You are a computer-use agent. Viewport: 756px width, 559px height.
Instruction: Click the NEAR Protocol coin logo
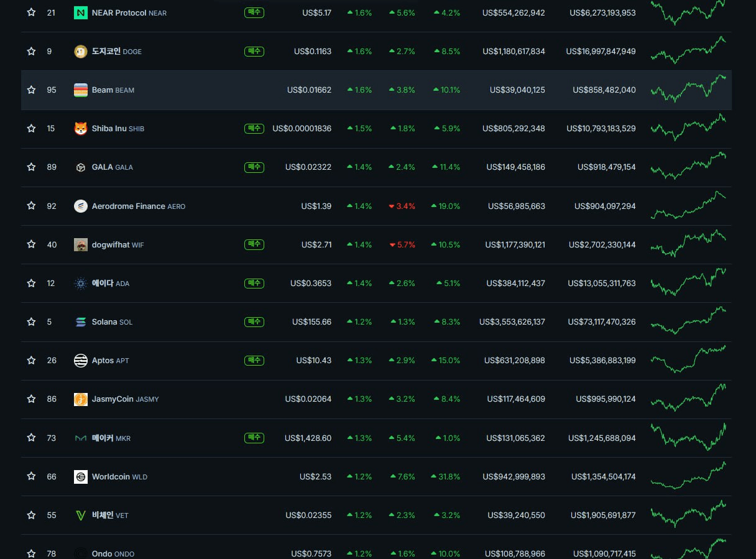pyautogui.click(x=81, y=12)
